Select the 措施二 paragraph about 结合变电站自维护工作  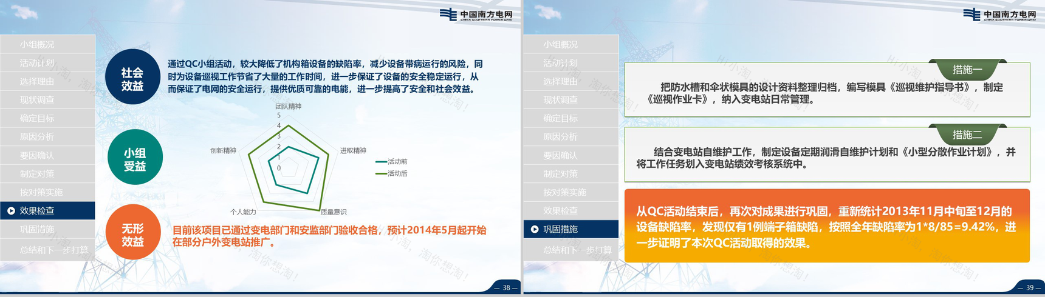point(826,158)
